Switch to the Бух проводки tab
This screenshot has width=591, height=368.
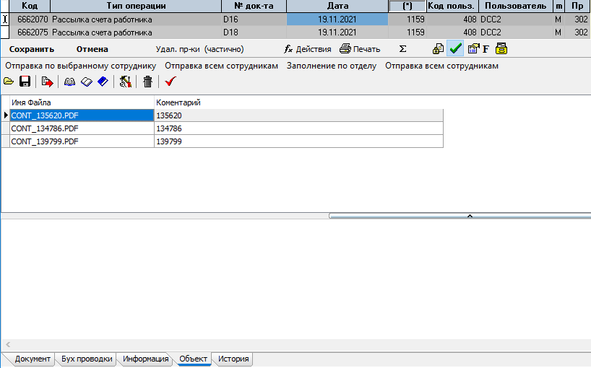[x=87, y=359]
